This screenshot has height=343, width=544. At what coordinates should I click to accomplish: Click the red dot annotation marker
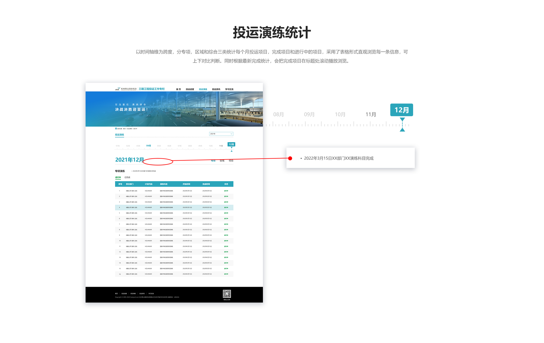290,158
